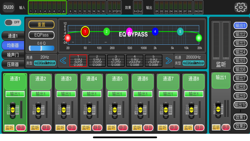Screen dimensions: 250x141
Task: Open the low-pass Bworth-12dB type dropdown
Action: pyautogui.click(x=193, y=63)
